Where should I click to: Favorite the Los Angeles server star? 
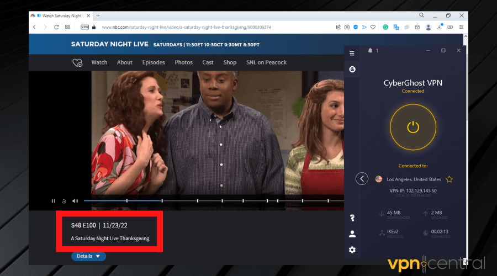tap(449, 179)
